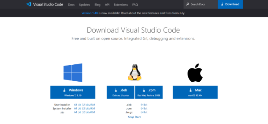268x124 pixels.
Task: Get .deb 64 bit link
Action: [144, 105]
